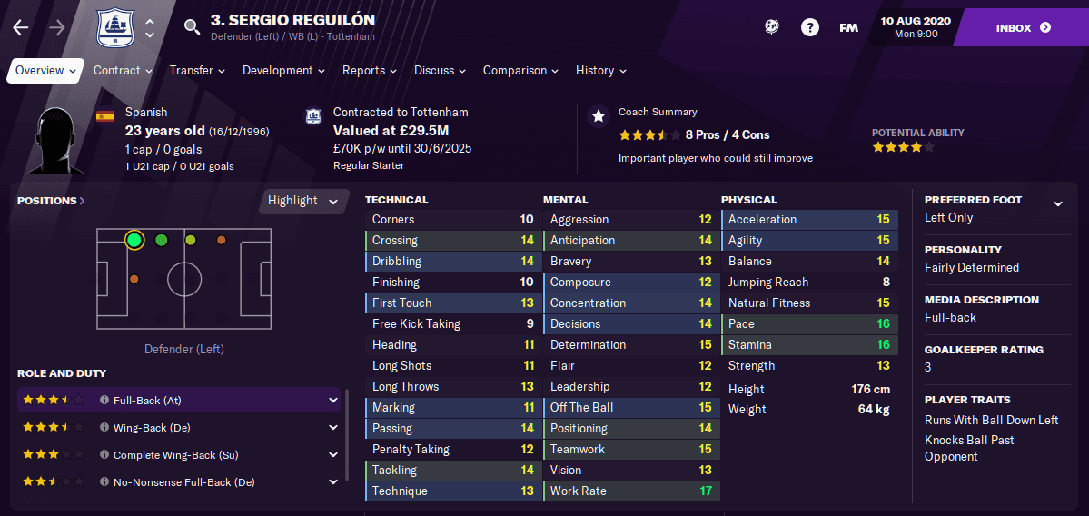Image resolution: width=1089 pixels, height=516 pixels.
Task: Open the world globe icon
Action: coord(772,27)
